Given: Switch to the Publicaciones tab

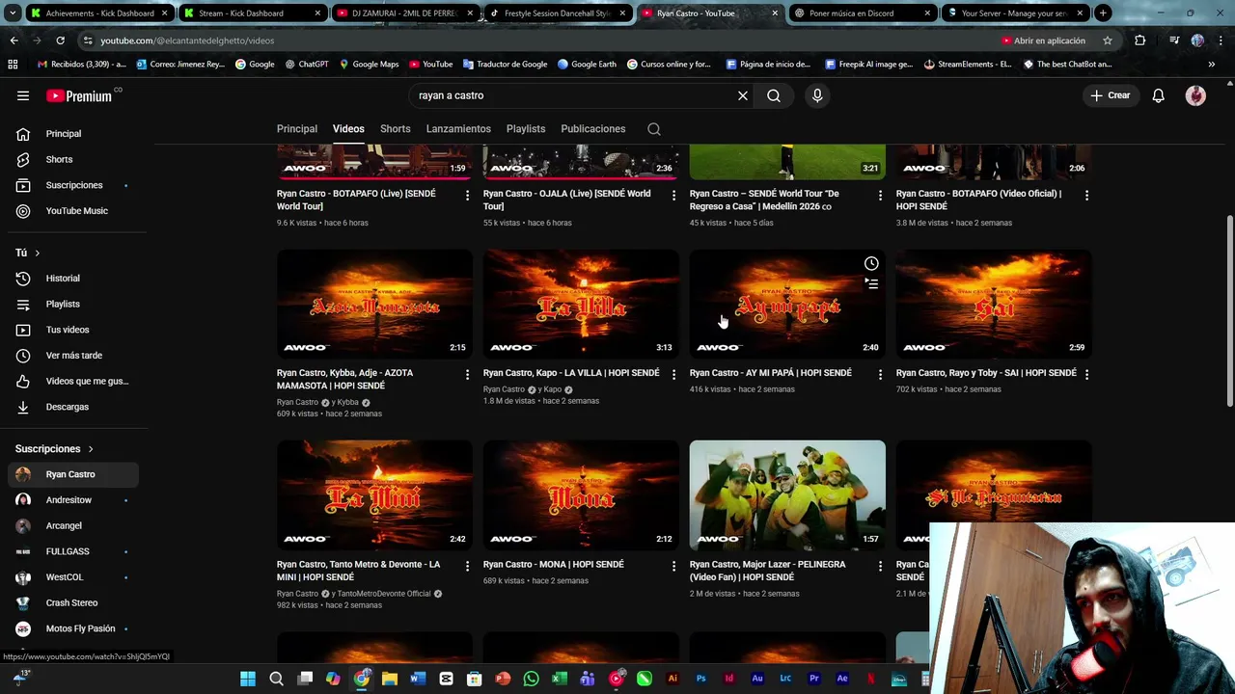Looking at the screenshot, I should tap(593, 129).
